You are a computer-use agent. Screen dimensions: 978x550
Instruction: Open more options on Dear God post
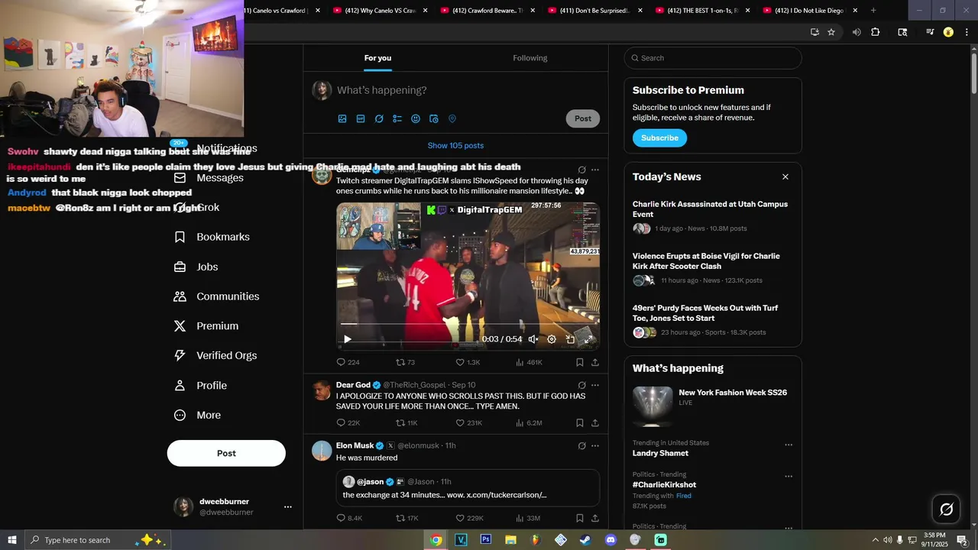tap(595, 385)
